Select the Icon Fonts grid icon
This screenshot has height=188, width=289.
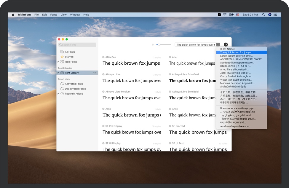62,62
